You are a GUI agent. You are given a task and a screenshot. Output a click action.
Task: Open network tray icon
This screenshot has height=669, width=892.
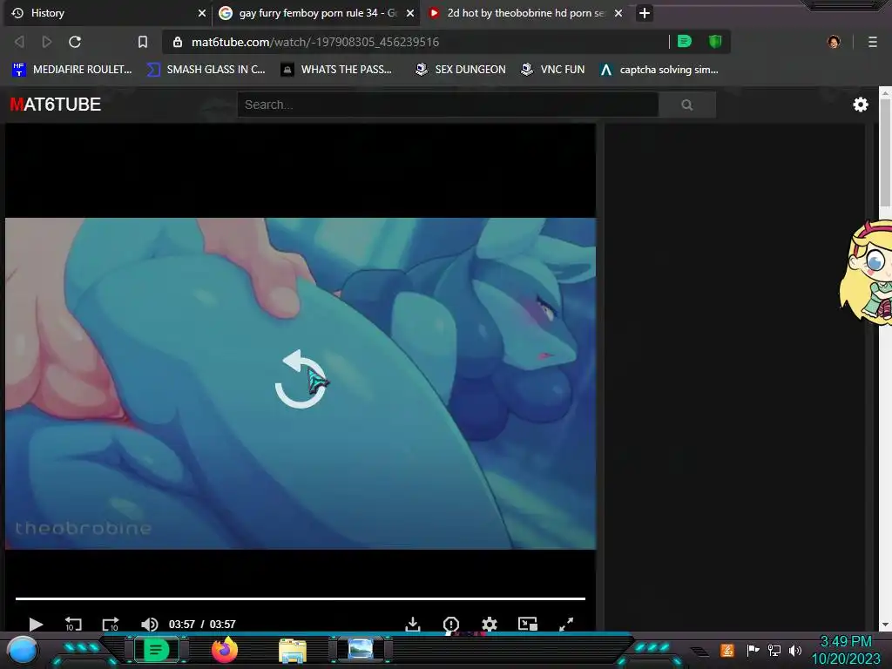tap(774, 650)
